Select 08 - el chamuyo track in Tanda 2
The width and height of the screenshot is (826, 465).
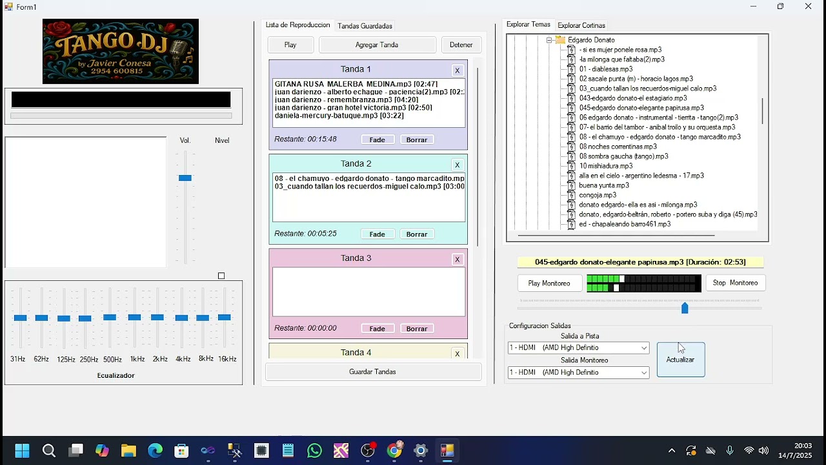point(369,178)
